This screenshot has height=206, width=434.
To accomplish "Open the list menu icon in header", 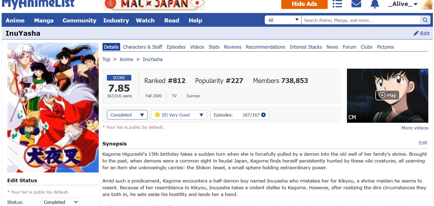I will pyautogui.click(x=337, y=4).
